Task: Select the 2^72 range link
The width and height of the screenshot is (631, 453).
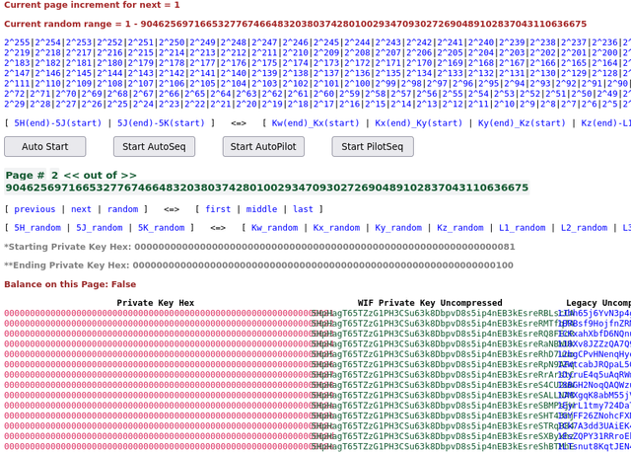Action: [x=15, y=94]
